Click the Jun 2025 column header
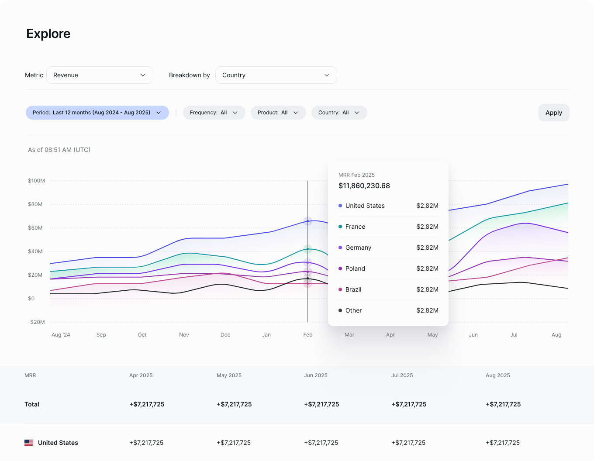Viewport: 594px width, 461px height. click(x=316, y=375)
